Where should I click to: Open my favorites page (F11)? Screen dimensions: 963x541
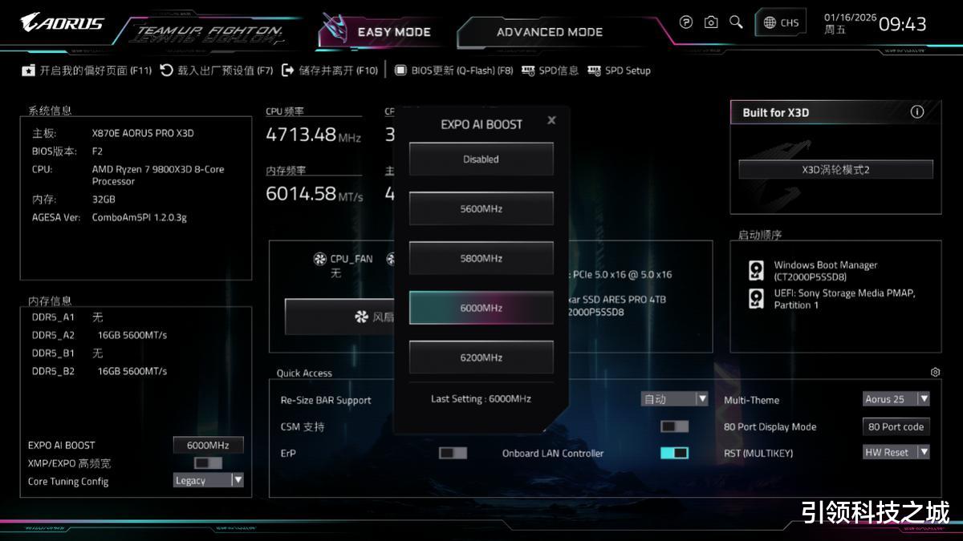point(87,71)
